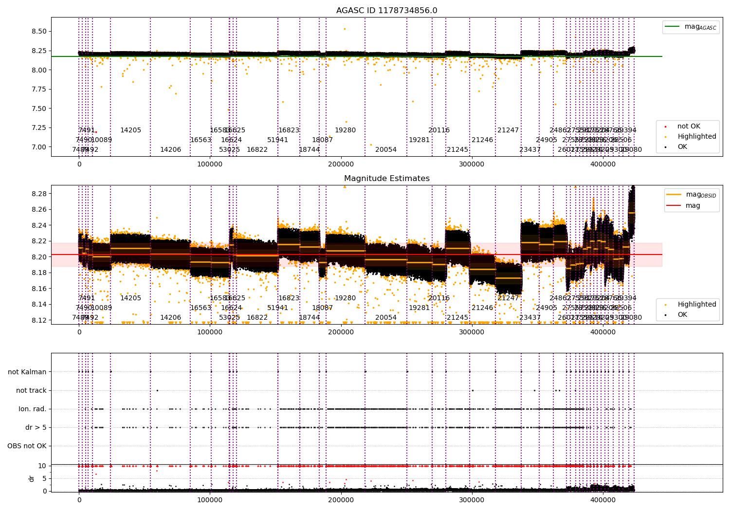730x511 pixels.
Task: Click the 'Magnitude Estimates' plot title
Action: (387, 179)
